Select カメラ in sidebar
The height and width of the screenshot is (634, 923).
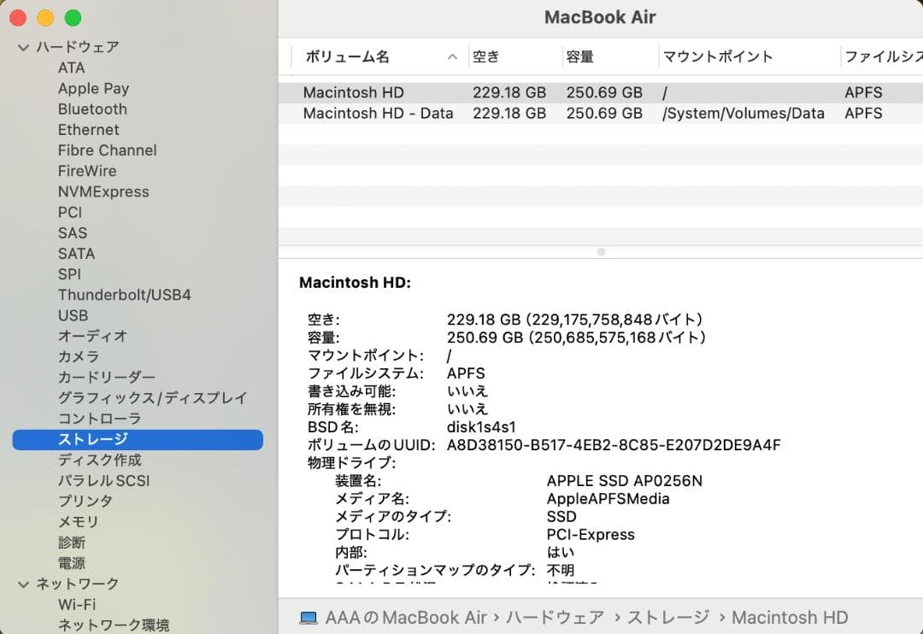point(79,356)
